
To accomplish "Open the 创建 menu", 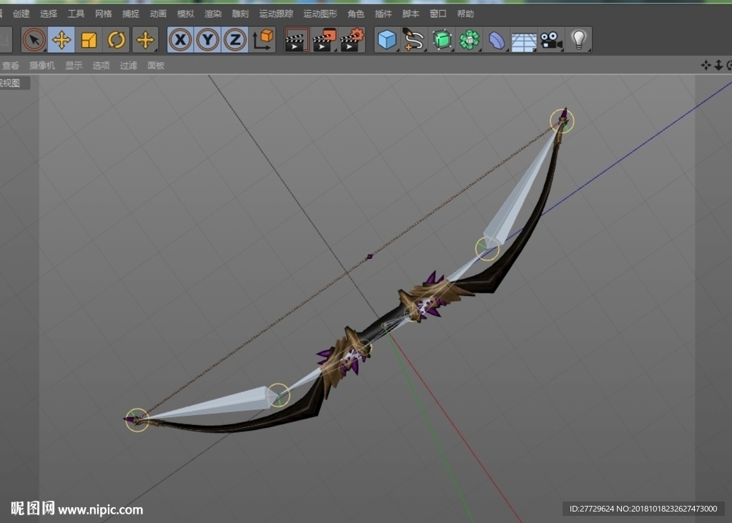I will (21, 14).
